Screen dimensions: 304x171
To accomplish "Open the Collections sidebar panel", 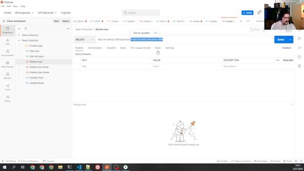I will 8,30.
